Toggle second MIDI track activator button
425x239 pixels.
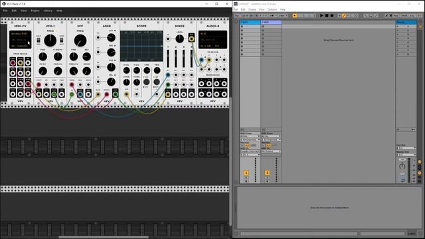[267, 173]
